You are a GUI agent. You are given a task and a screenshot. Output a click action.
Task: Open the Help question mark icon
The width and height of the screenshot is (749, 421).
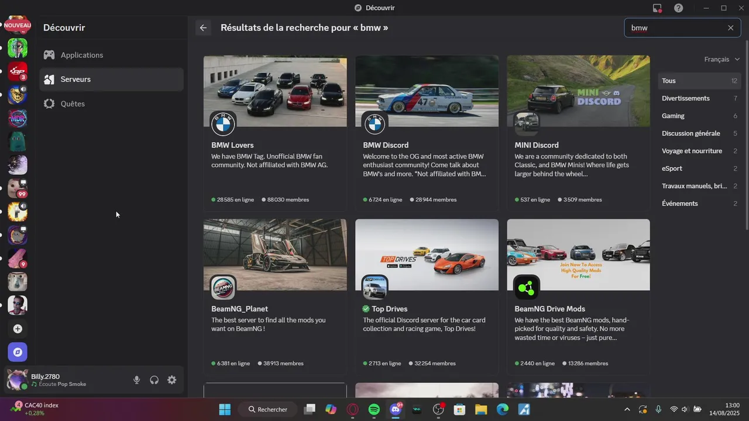[678, 8]
